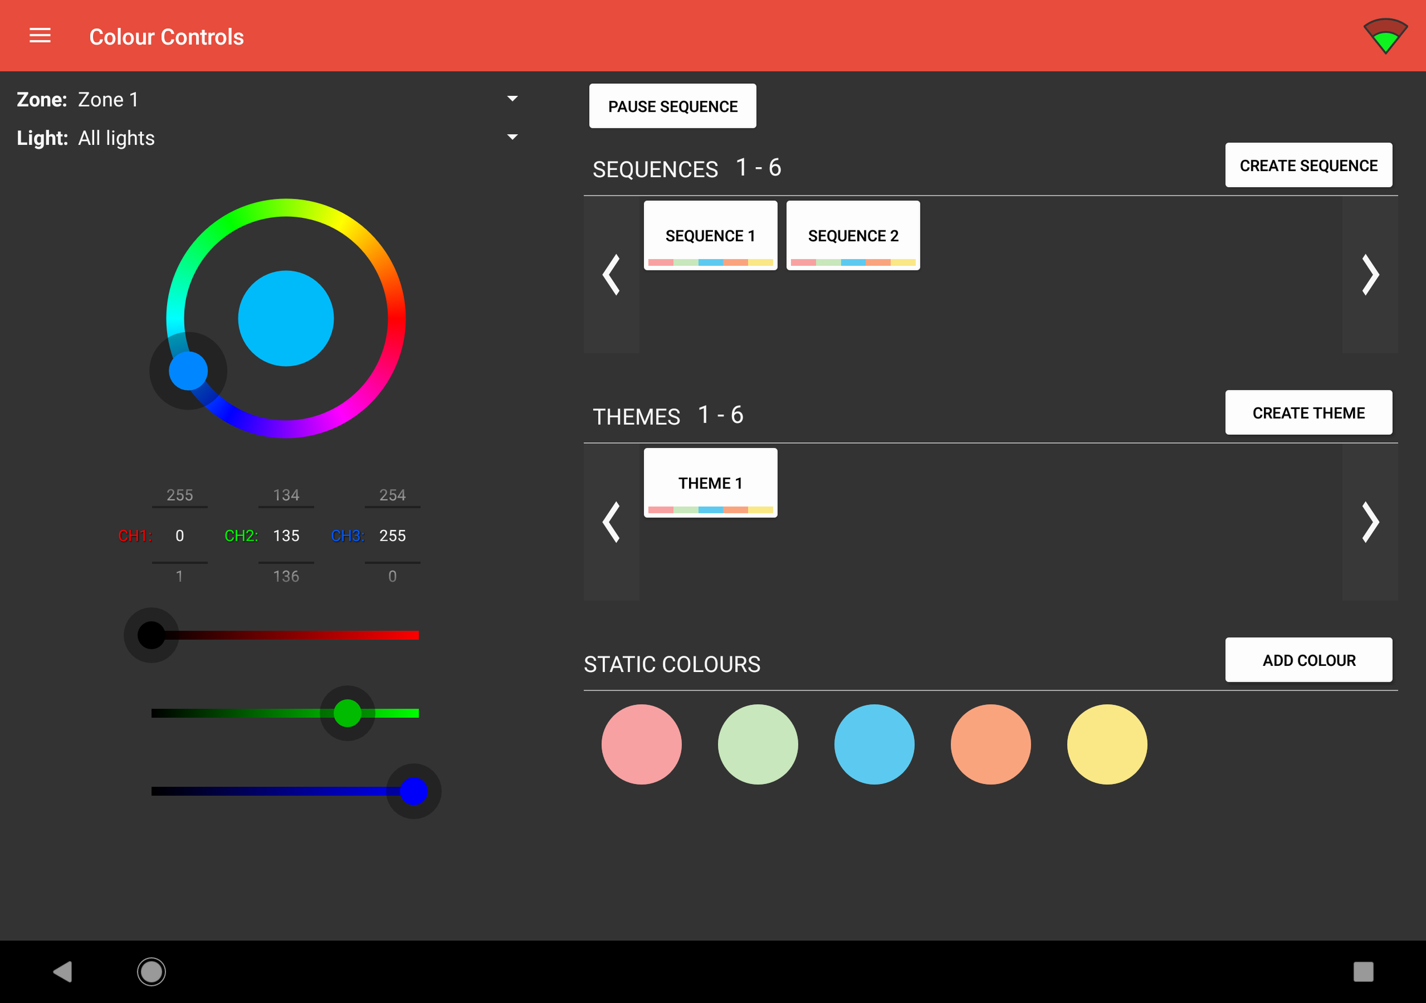Tap Android home navigation button
This screenshot has width=1426, height=1003.
[x=151, y=971]
